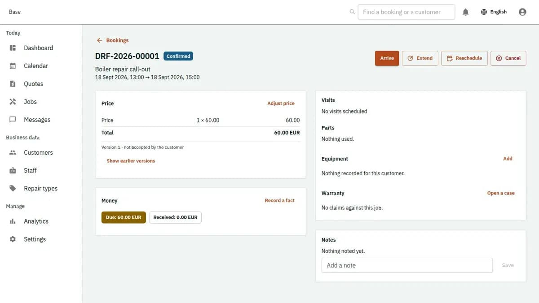Open Calendar in the sidebar
Viewport: 539px width, 303px height.
41,66
